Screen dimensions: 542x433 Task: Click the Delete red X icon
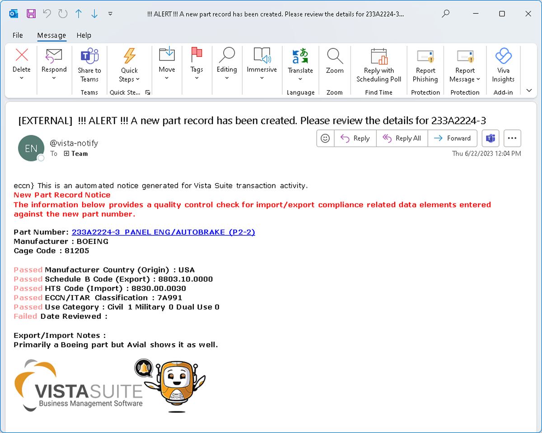point(22,55)
